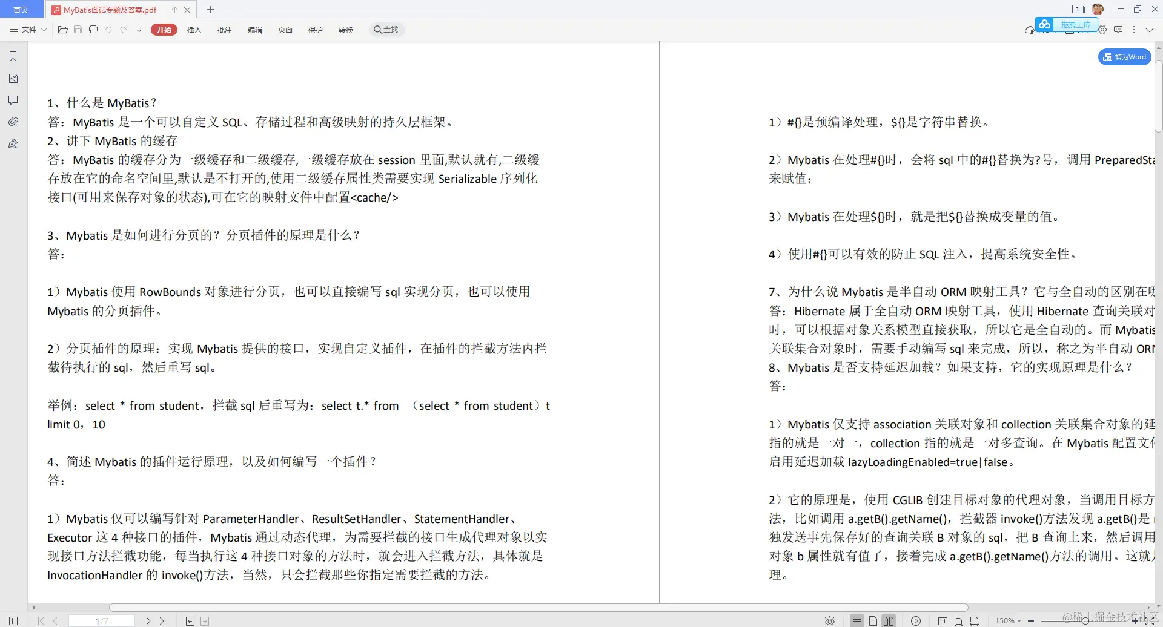This screenshot has width=1163, height=627.
Task: Switch to the 首页 home tab
Action: pyautogui.click(x=21, y=10)
